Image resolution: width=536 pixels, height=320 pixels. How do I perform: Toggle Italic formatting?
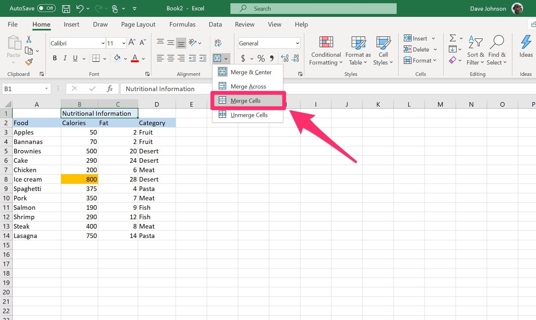point(65,58)
